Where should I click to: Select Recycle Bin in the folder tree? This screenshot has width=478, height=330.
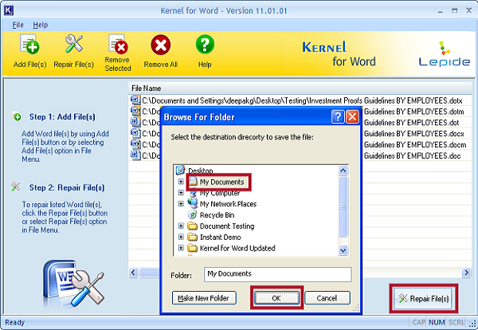tap(217, 215)
